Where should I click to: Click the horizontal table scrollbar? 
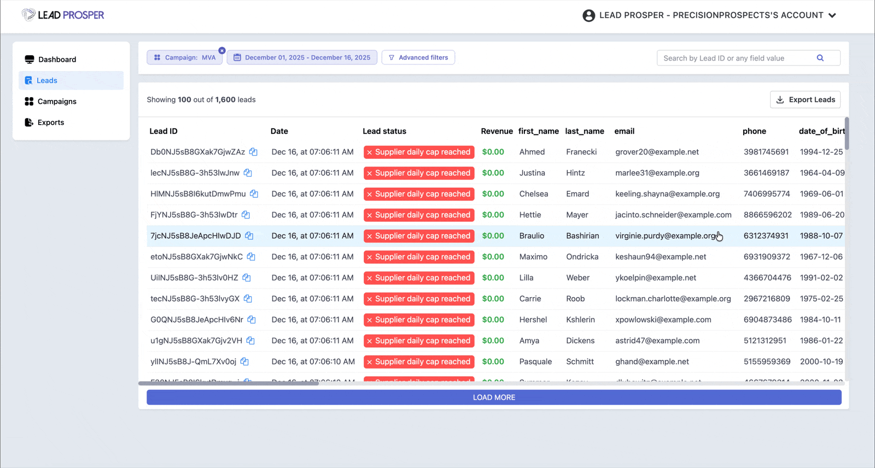tap(229, 383)
